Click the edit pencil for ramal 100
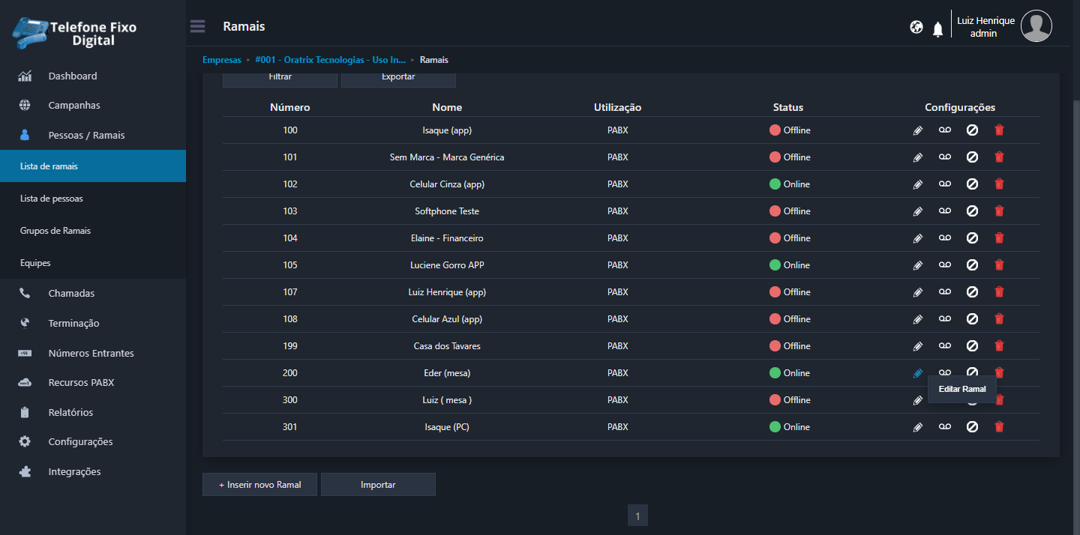Screen dimensions: 1080x535 click(x=917, y=130)
